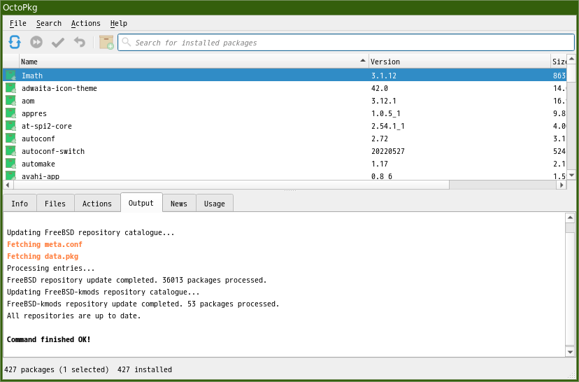Viewport: 579px width, 382px height.
Task: Select the Output tab
Action: (141, 202)
